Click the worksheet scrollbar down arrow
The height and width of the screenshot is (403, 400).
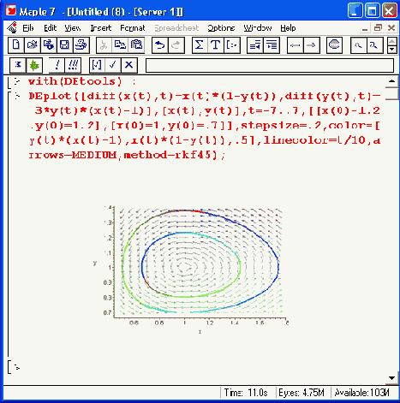(x=392, y=378)
